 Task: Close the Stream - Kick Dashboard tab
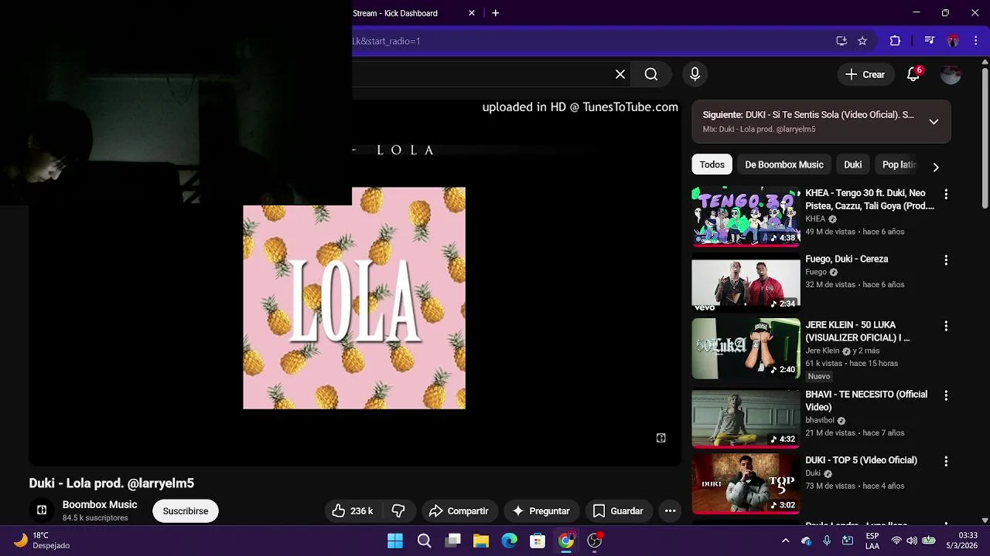pyautogui.click(x=472, y=13)
